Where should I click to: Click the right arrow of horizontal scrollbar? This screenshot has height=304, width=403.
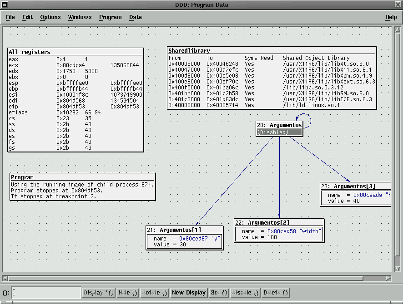click(x=388, y=278)
